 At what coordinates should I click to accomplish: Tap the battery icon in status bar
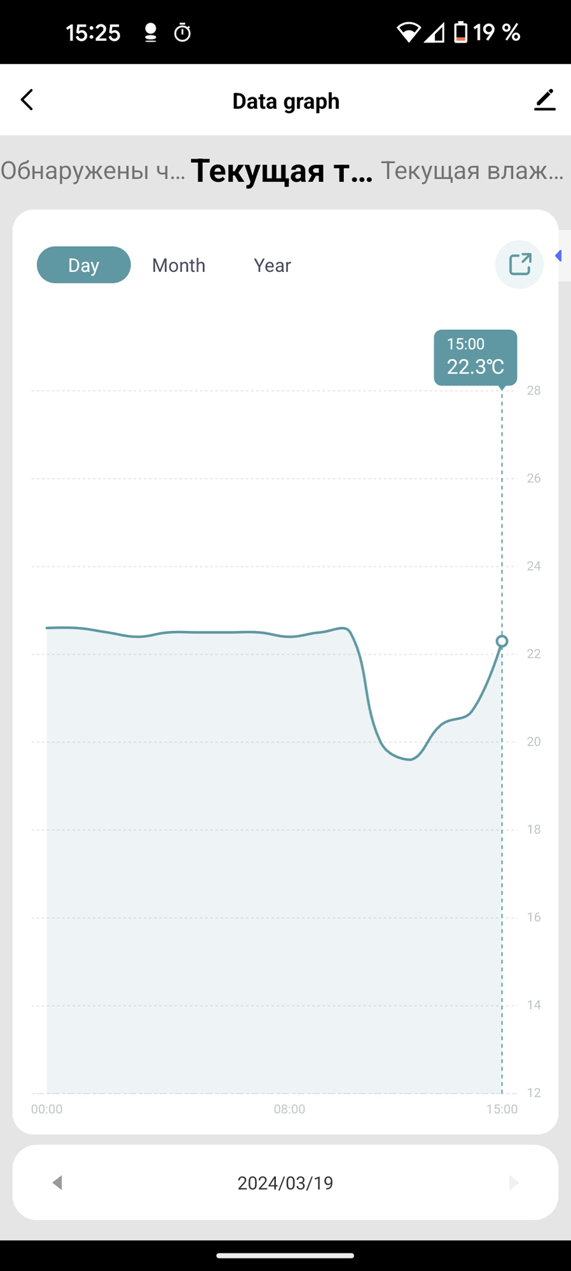pyautogui.click(x=461, y=32)
